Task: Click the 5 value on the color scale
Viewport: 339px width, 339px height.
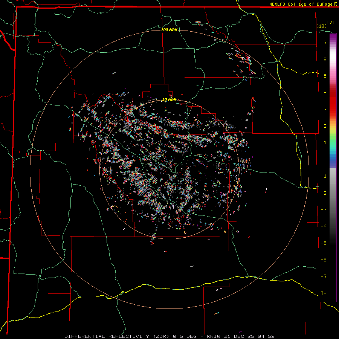Action: coord(325,76)
